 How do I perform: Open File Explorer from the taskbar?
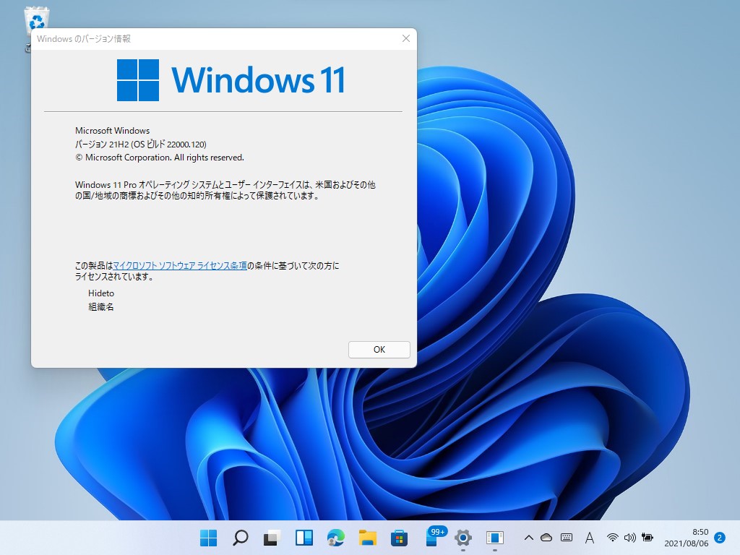(366, 538)
